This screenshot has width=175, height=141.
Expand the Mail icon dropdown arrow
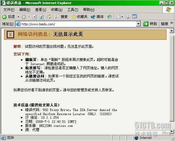coord(122,17)
